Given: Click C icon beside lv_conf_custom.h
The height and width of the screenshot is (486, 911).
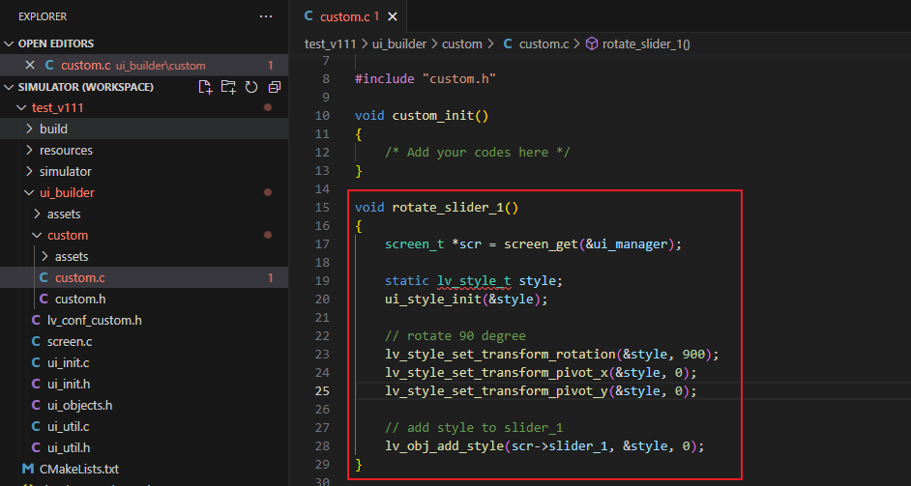Looking at the screenshot, I should click(36, 320).
